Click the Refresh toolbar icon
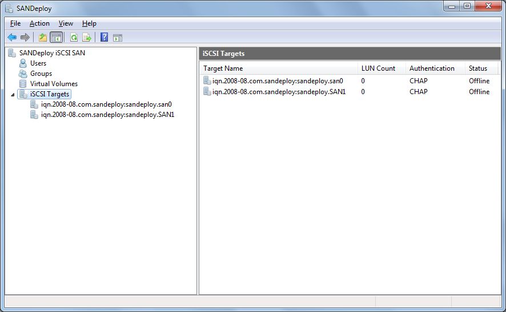506x312 pixels. coord(74,38)
